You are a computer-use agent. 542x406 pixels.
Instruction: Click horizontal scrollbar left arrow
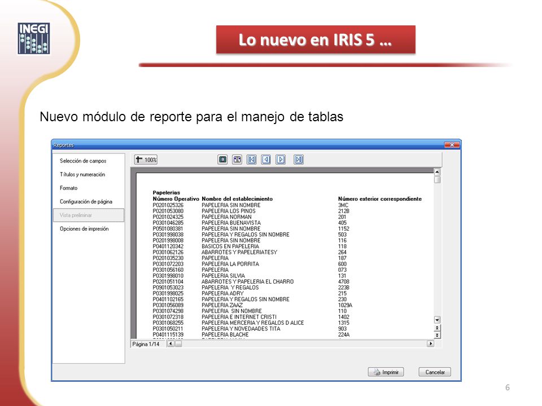[171, 343]
